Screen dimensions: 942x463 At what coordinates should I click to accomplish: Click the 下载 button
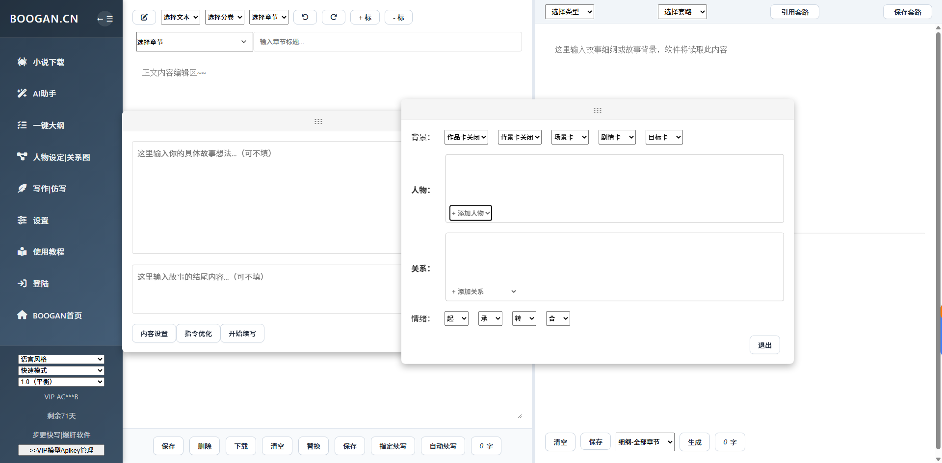click(241, 446)
